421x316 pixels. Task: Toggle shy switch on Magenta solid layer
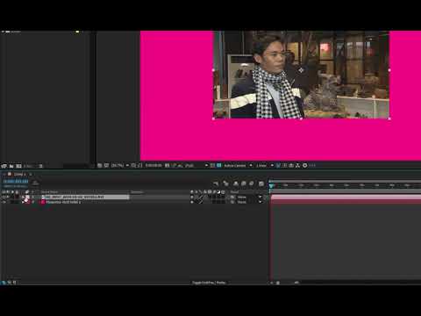[x=192, y=202]
